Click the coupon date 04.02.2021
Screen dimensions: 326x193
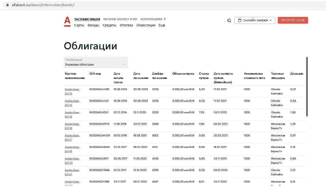(x=221, y=124)
